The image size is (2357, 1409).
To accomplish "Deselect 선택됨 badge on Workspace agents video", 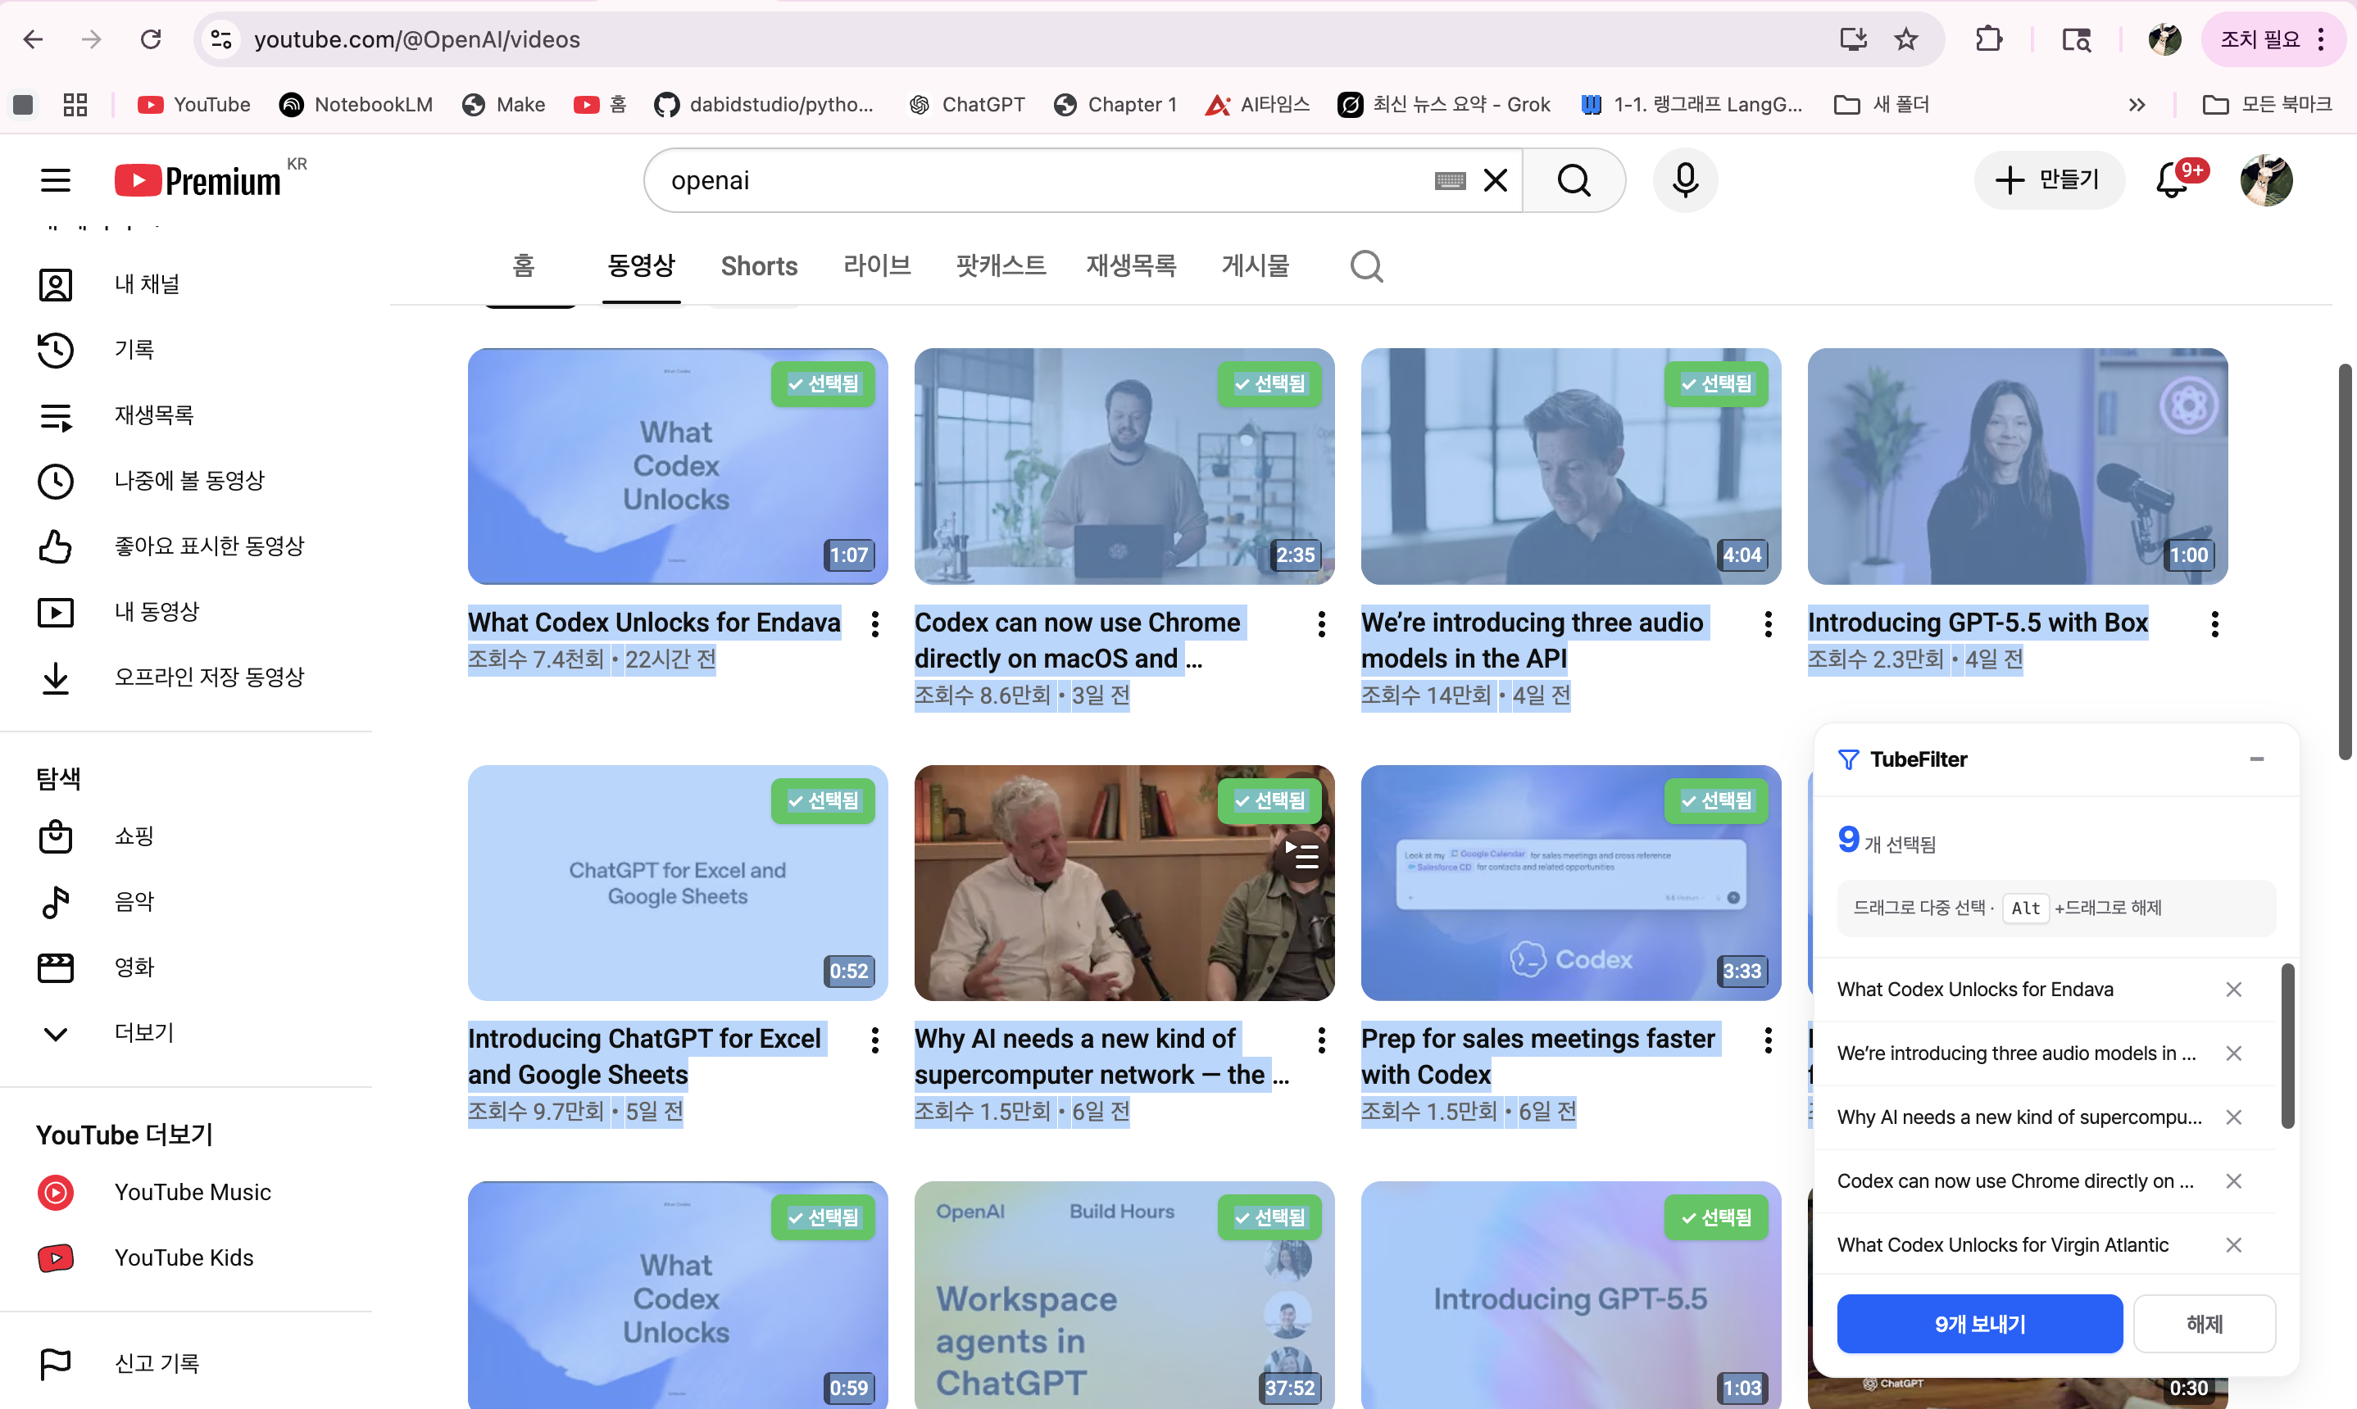I will click(1269, 1217).
